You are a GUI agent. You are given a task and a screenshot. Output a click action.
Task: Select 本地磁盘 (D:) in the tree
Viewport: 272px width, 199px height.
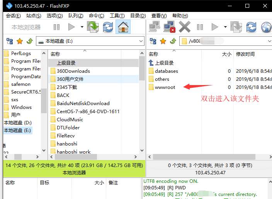[18, 123]
